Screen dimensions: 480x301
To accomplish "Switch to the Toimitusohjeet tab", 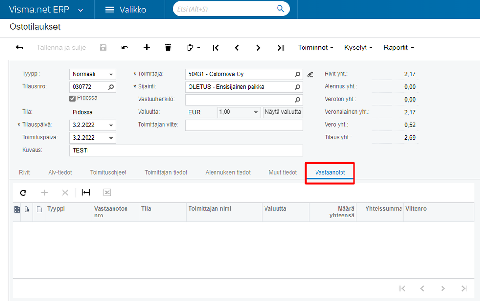I will click(x=108, y=172).
